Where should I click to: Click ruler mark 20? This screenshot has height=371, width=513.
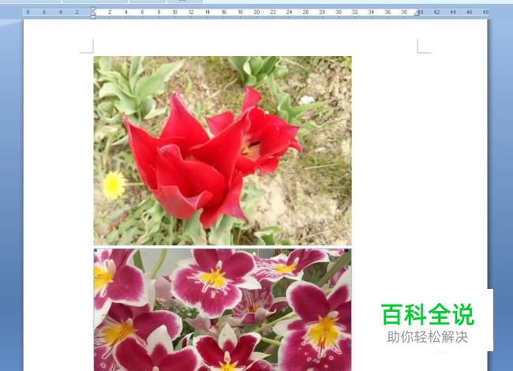click(x=256, y=12)
